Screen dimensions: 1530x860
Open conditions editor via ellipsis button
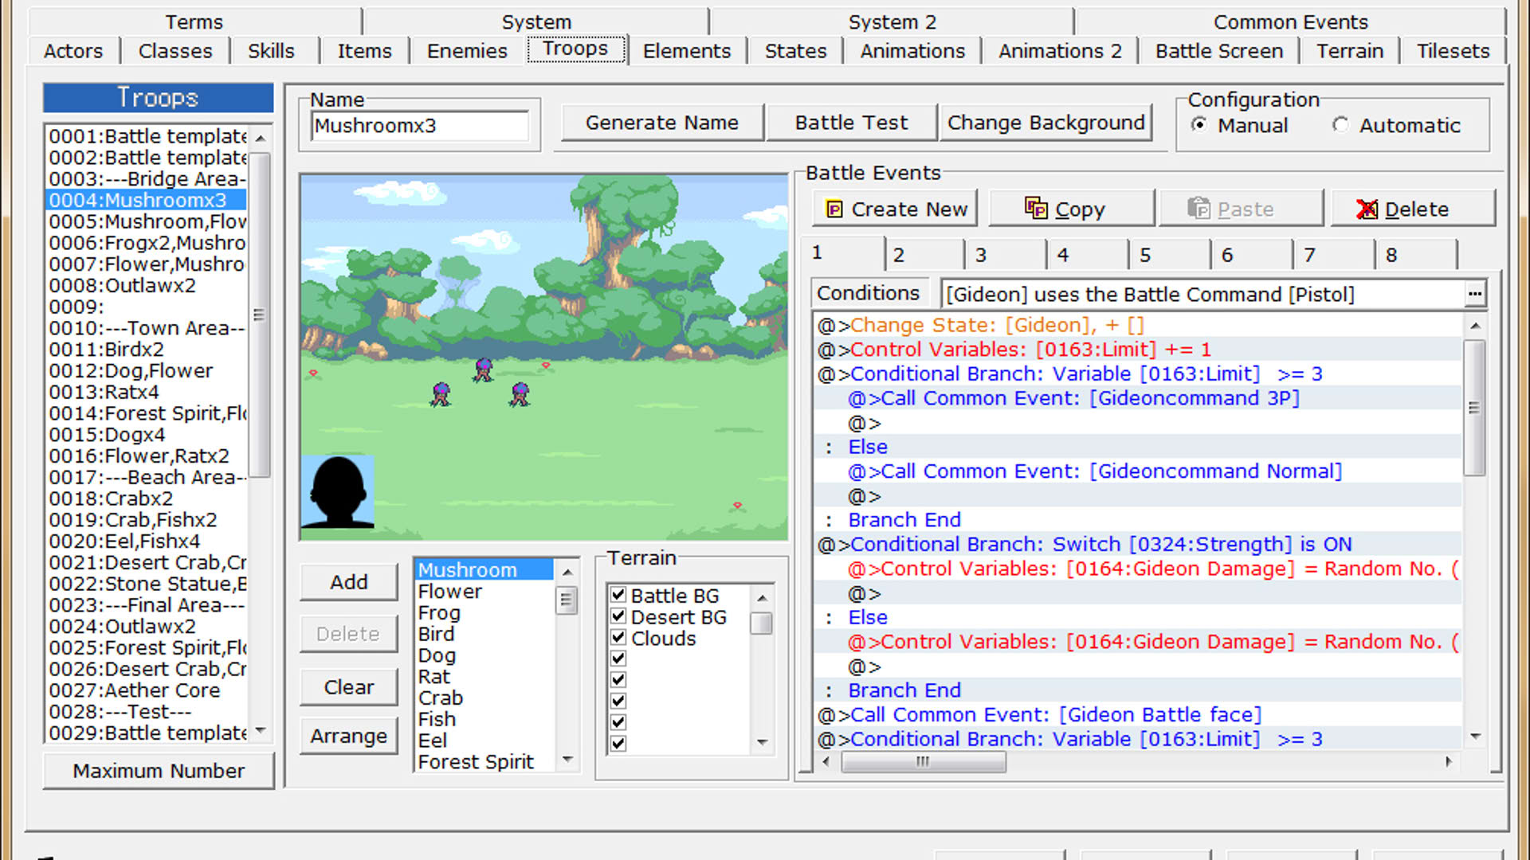point(1475,295)
